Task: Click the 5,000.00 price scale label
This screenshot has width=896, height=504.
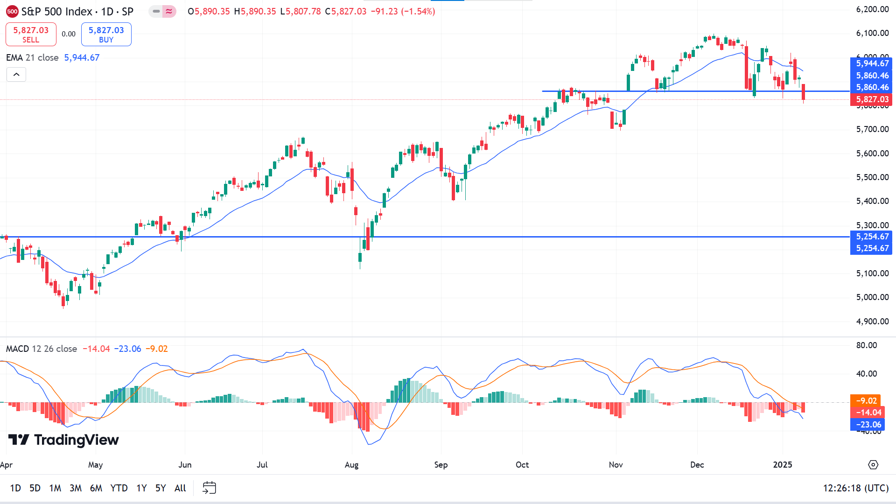Action: click(x=872, y=297)
